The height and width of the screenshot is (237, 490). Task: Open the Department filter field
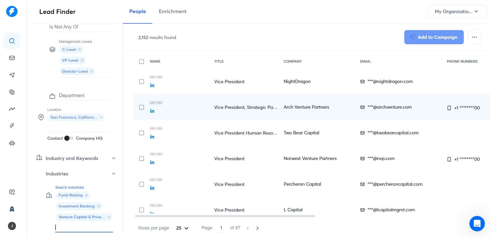tap(84, 96)
